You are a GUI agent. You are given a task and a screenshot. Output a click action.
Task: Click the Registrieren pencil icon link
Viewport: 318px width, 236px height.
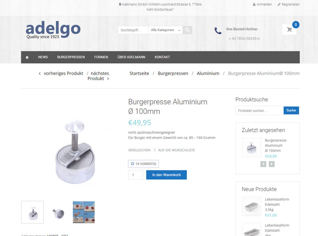[289, 4]
